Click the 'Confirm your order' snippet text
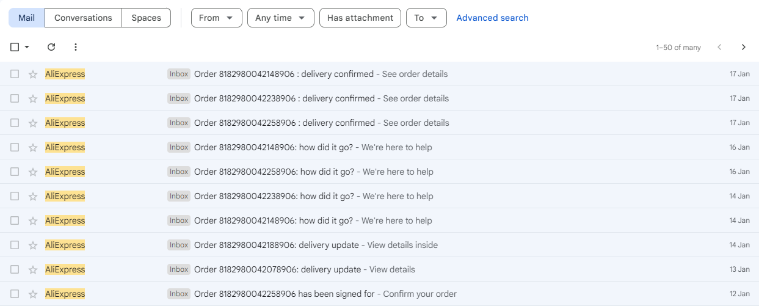759x306 pixels. coord(419,294)
